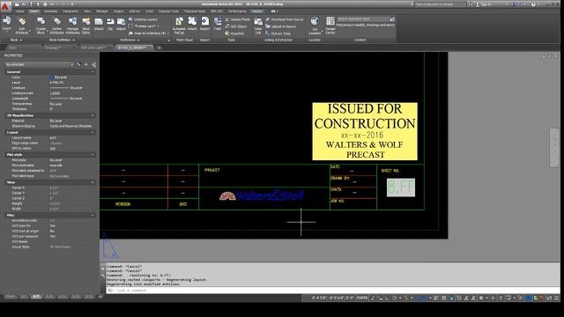Image resolution: width=564 pixels, height=317 pixels.
Task: Open the Parametric ribbon tab
Action: [70, 11]
